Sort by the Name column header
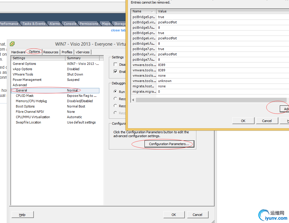289x223 pixels. coord(144,11)
